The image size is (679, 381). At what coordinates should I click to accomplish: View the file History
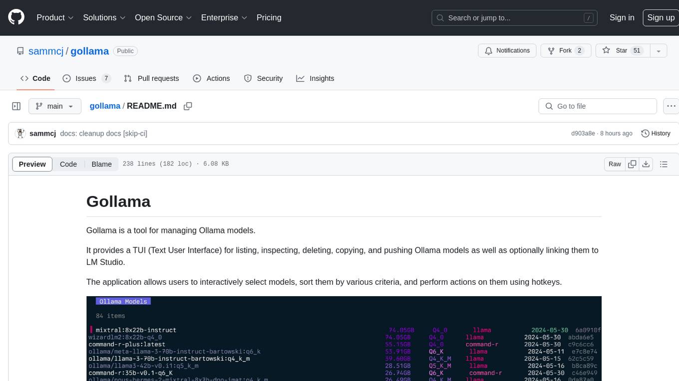pyautogui.click(x=656, y=133)
